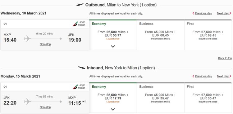Select the outbound Economy fare tab
This screenshot has width=233, height=114.
113,34
